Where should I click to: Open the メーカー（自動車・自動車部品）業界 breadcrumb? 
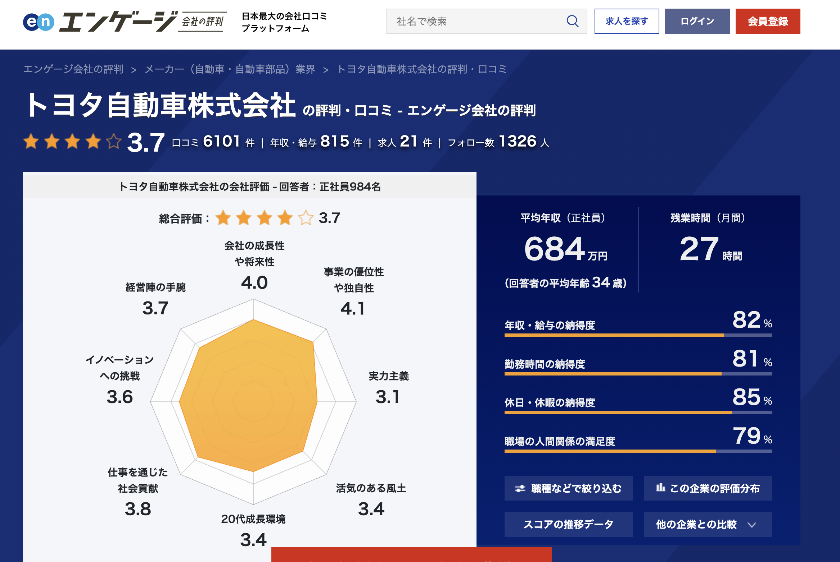point(230,69)
